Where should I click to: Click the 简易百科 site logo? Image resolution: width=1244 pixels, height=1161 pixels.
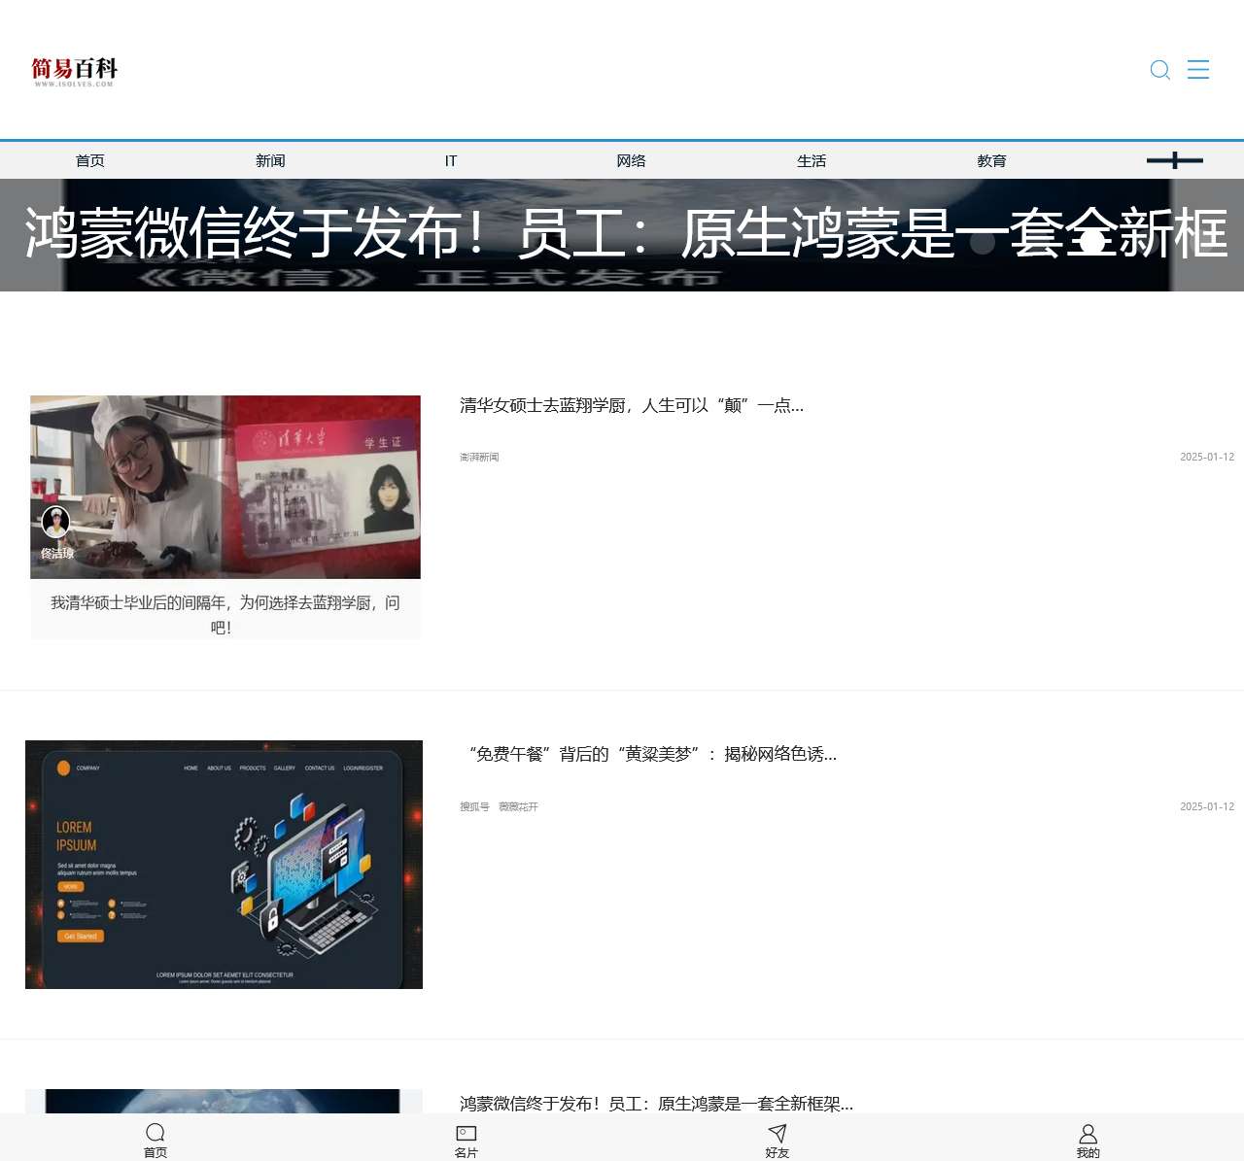pyautogui.click(x=74, y=71)
